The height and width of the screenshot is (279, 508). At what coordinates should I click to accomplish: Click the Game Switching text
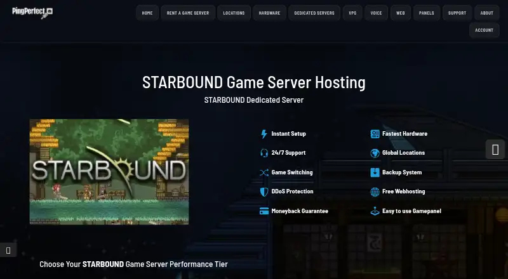coord(292,172)
